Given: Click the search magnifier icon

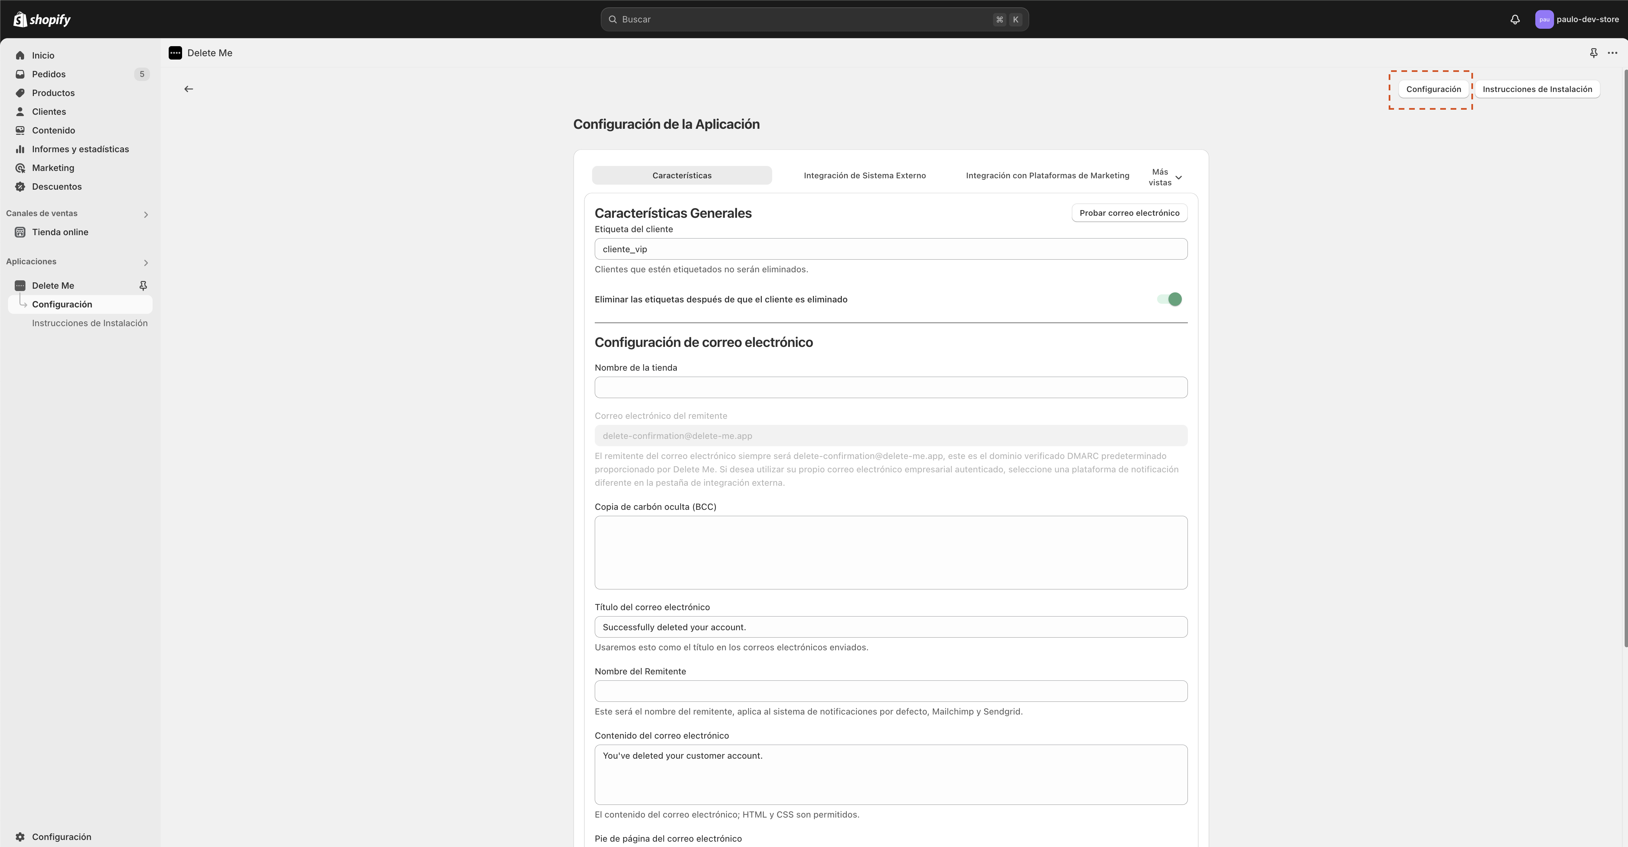Looking at the screenshot, I should click(613, 20).
